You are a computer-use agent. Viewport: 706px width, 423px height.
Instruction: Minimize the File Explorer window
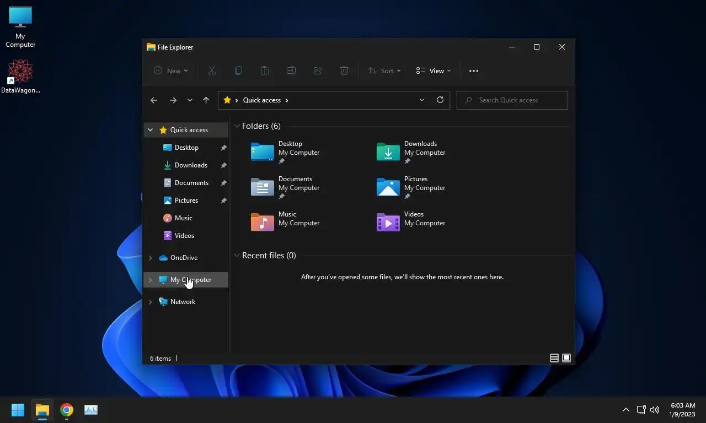(512, 47)
